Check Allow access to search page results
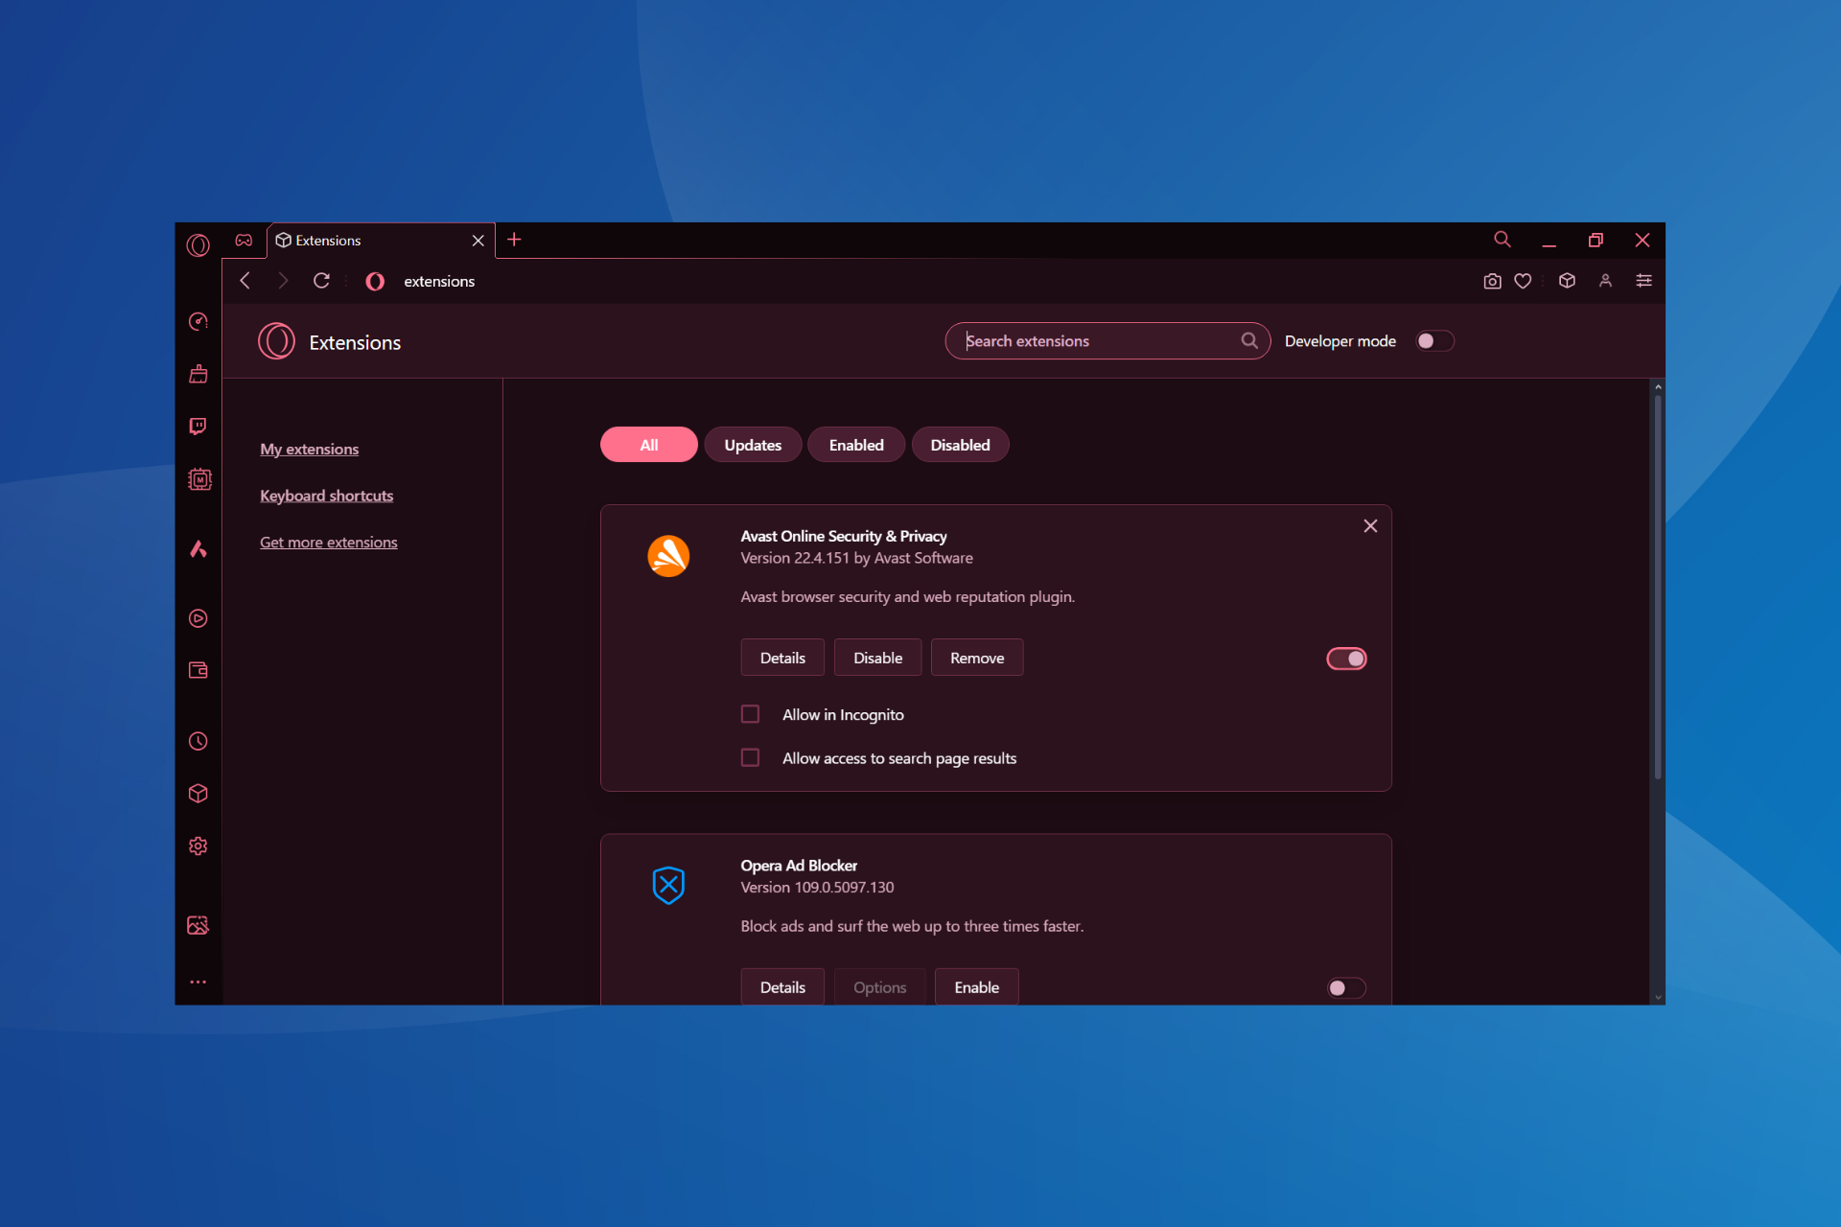The width and height of the screenshot is (1841, 1227). (751, 757)
